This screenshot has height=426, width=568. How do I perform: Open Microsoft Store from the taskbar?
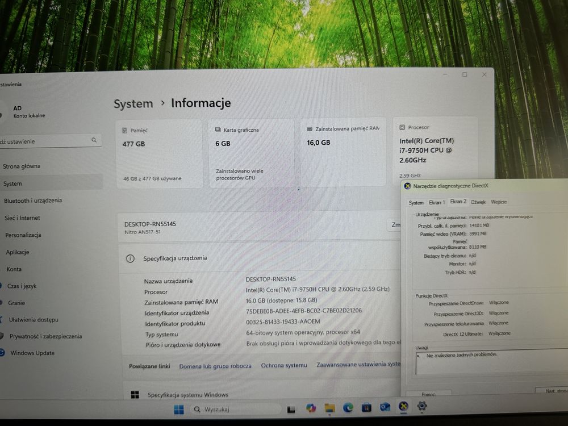coord(366,407)
